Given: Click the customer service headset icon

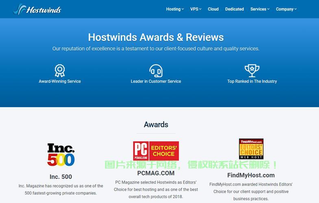Looking at the screenshot, I should (156, 71).
